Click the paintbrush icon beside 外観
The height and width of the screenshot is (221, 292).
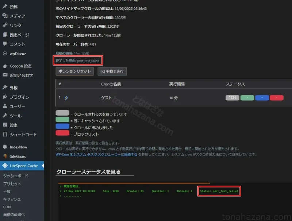[x=5, y=88]
